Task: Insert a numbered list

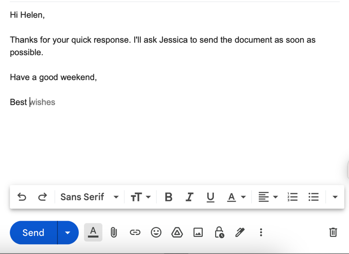Action: (293, 197)
